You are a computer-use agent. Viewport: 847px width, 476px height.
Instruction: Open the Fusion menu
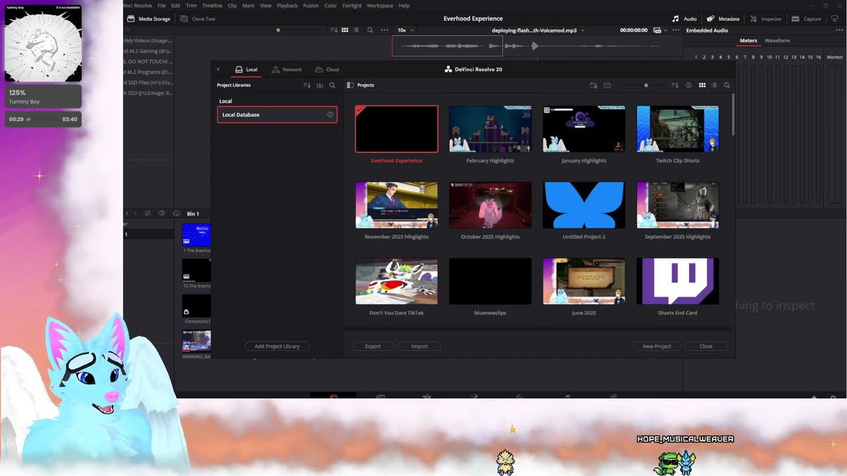(x=311, y=5)
